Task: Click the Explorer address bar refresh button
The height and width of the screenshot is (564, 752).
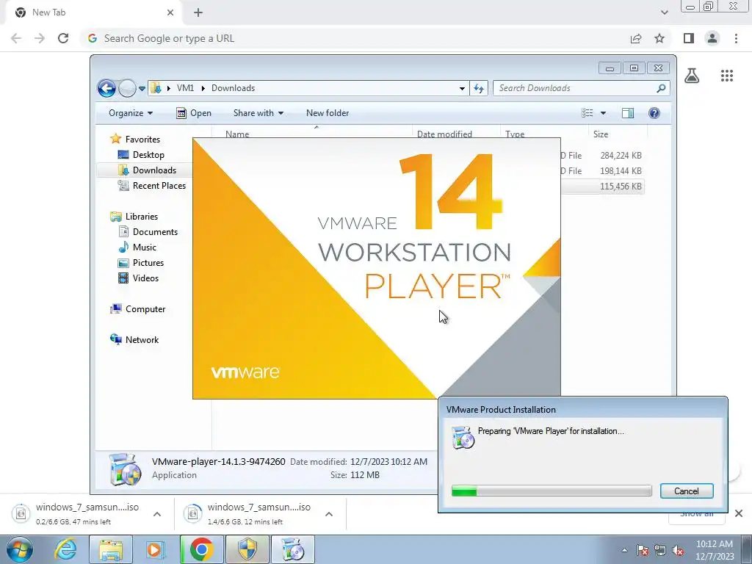Action: tap(479, 88)
